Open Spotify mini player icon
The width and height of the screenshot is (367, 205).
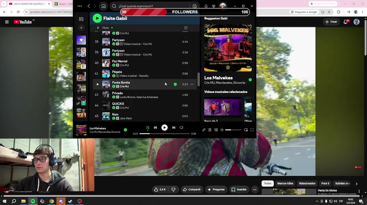pos(246,130)
